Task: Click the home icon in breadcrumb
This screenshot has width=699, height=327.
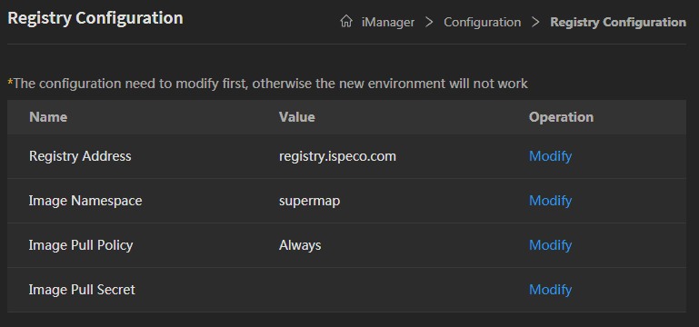Action: [346, 22]
